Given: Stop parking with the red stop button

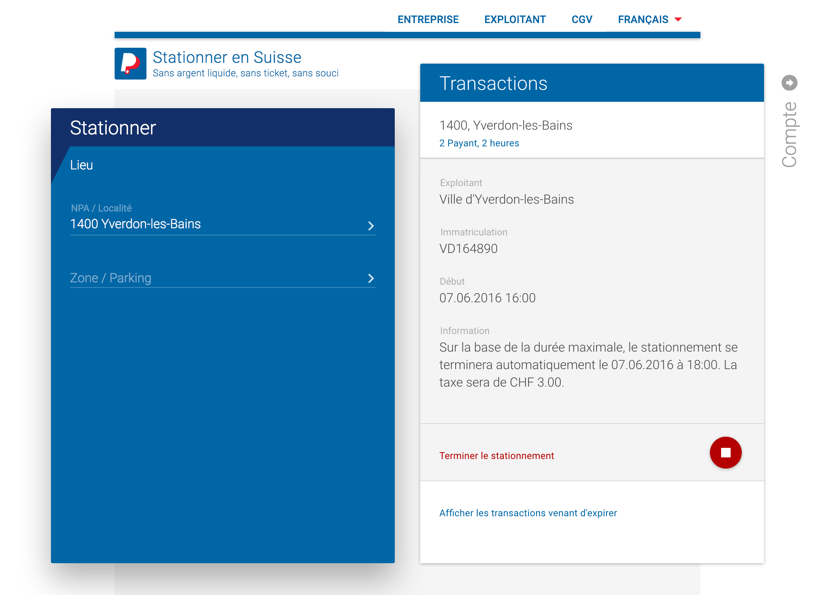Looking at the screenshot, I should 725,453.
